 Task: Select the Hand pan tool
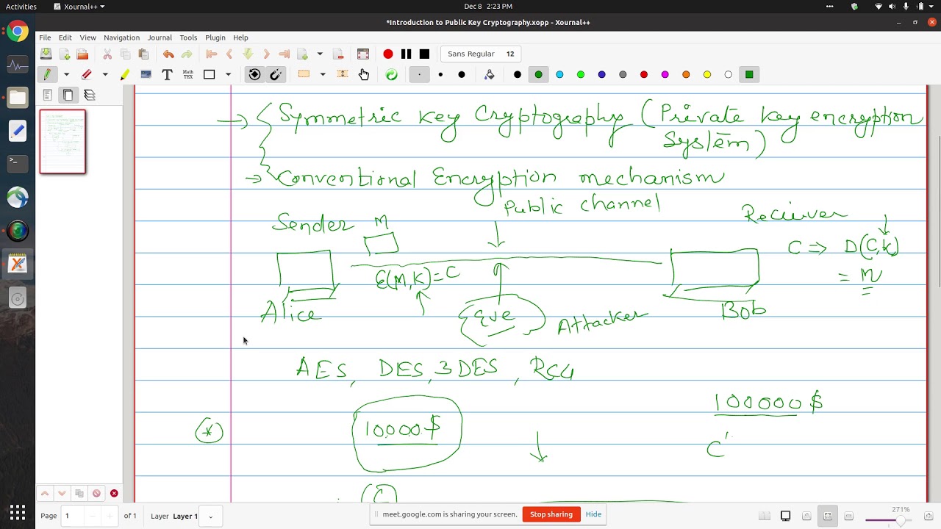point(364,74)
